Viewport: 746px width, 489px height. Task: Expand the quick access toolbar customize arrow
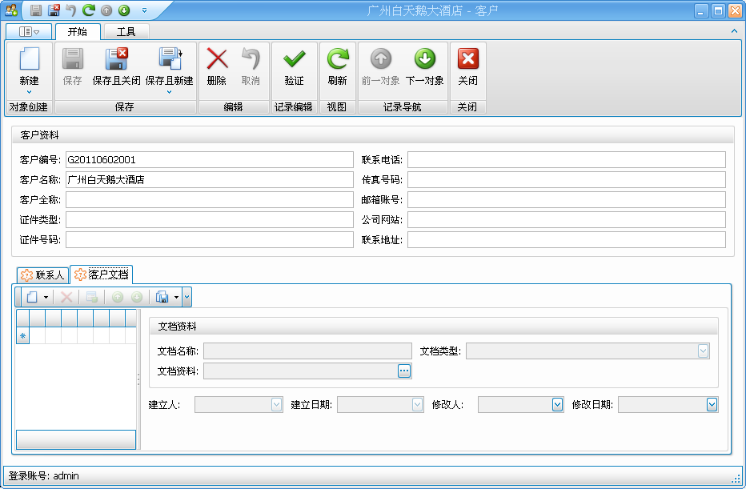coord(144,10)
